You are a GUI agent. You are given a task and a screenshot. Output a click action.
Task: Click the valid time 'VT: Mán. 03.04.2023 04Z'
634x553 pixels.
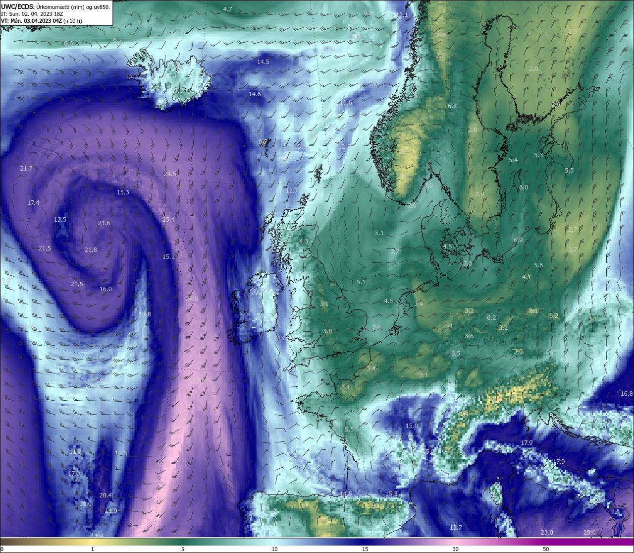click(x=31, y=21)
